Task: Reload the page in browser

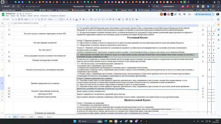Action: 18,7
